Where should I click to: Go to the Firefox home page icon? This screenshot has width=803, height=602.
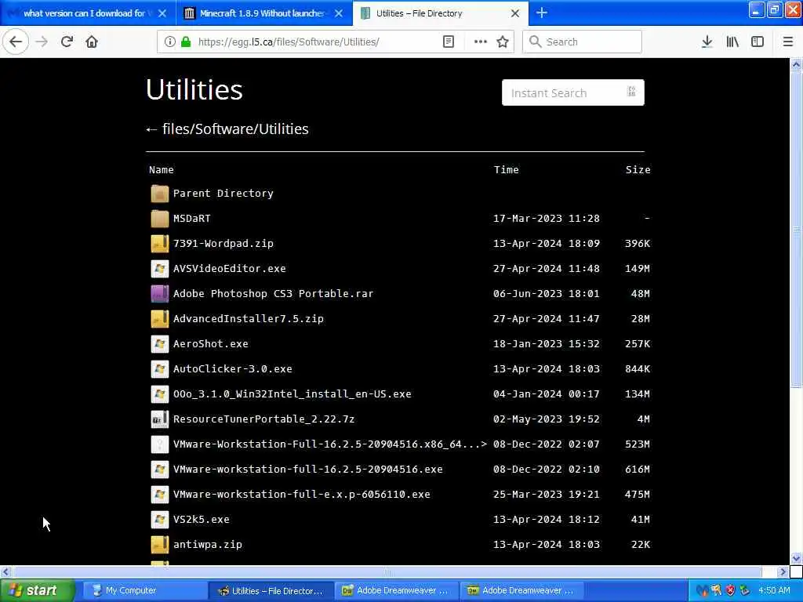[92, 42]
